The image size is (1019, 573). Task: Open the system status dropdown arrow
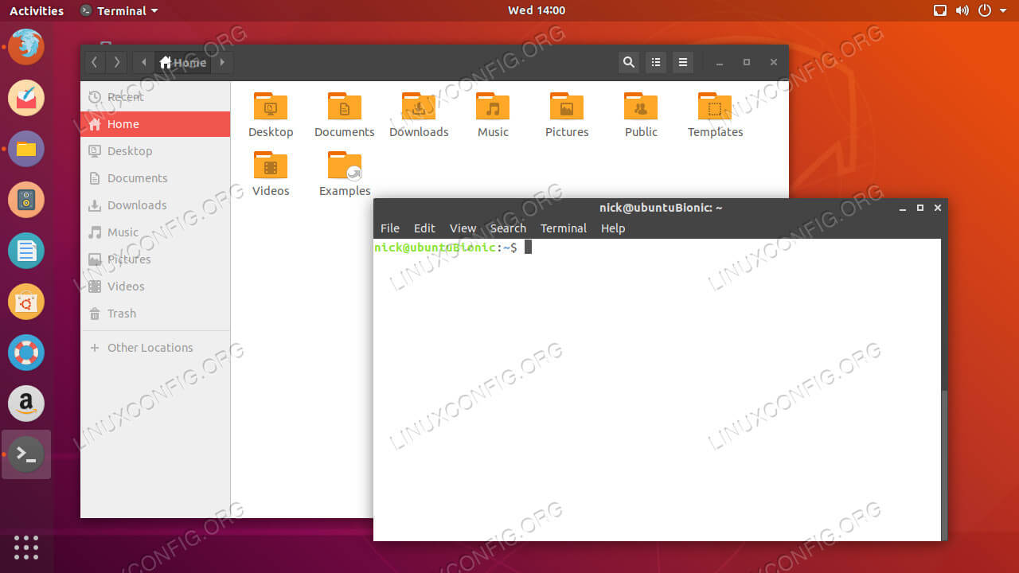[1005, 10]
